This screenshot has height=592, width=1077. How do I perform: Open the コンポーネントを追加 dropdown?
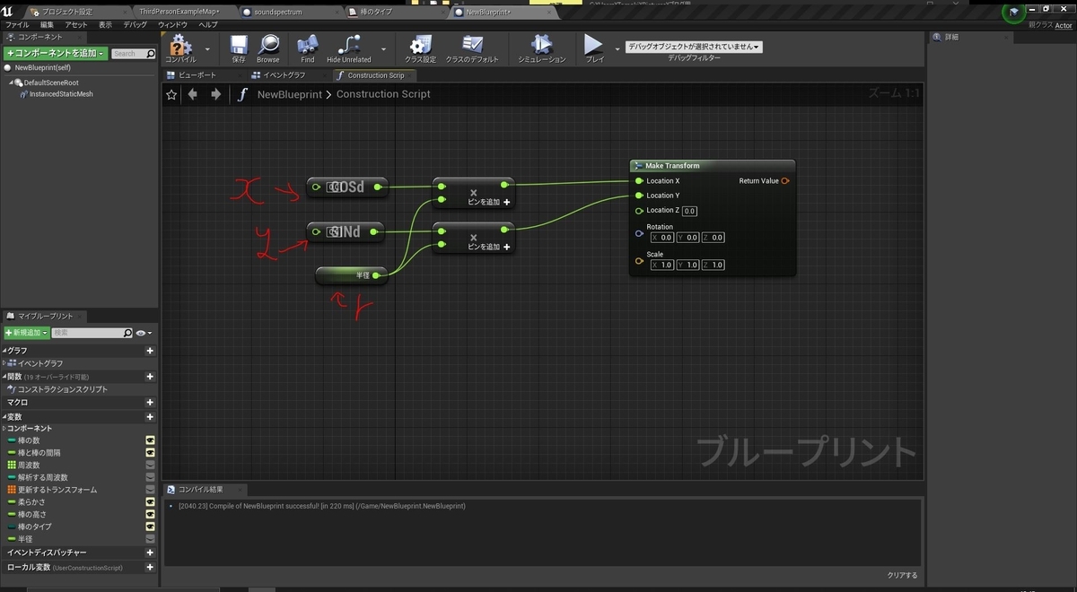pyautogui.click(x=57, y=54)
